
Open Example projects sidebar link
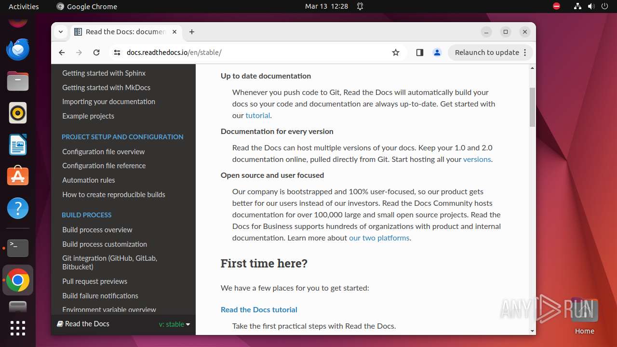[x=88, y=116]
